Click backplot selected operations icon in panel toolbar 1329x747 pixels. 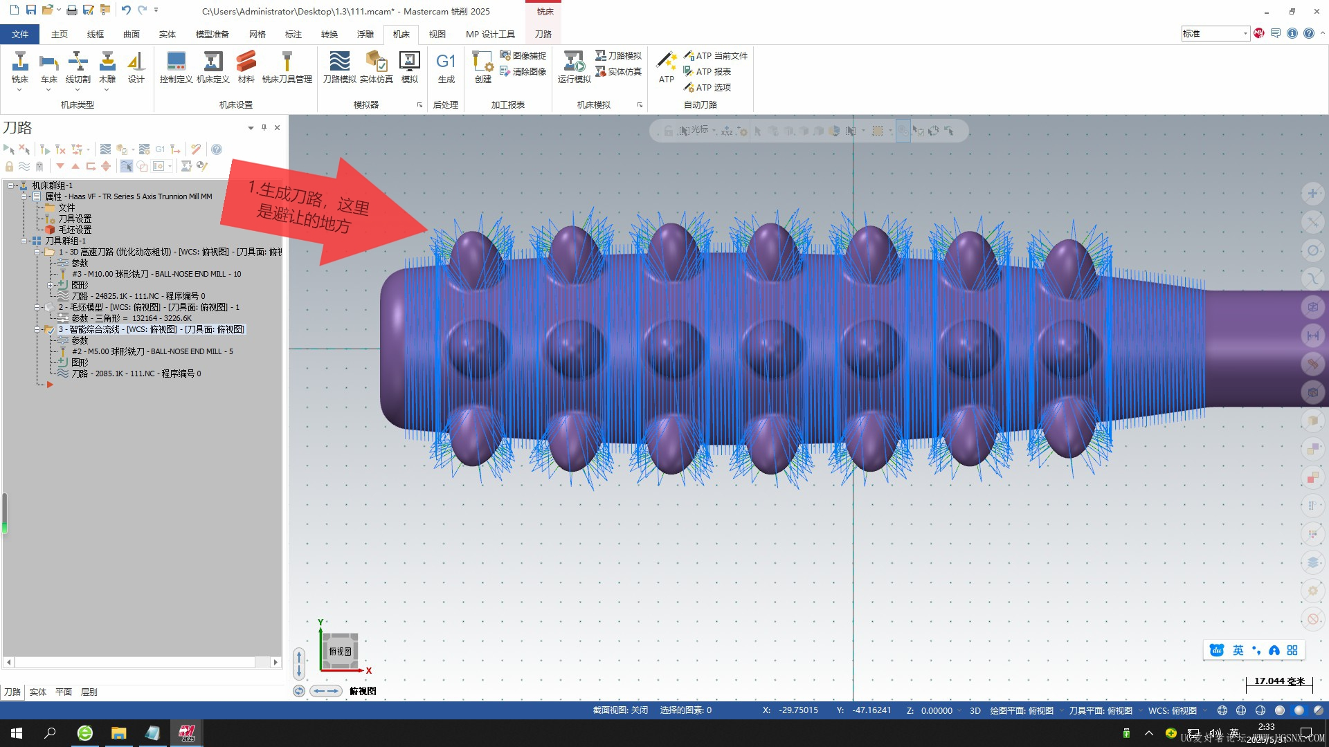[x=105, y=149]
